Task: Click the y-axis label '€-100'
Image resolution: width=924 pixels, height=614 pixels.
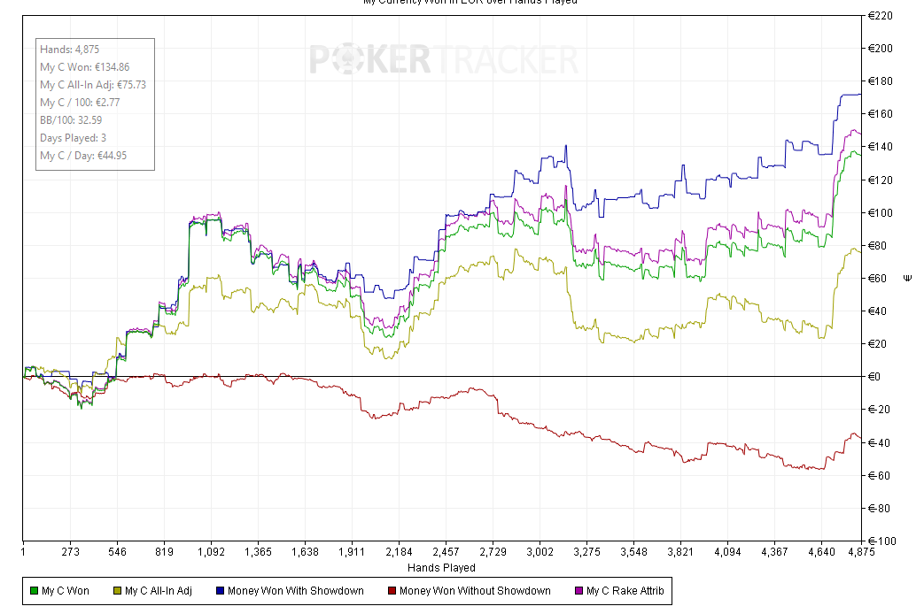Action: [x=881, y=541]
